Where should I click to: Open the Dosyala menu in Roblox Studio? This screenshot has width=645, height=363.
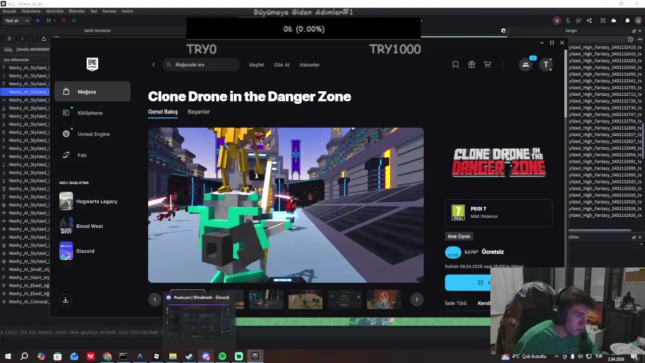[x=9, y=11]
